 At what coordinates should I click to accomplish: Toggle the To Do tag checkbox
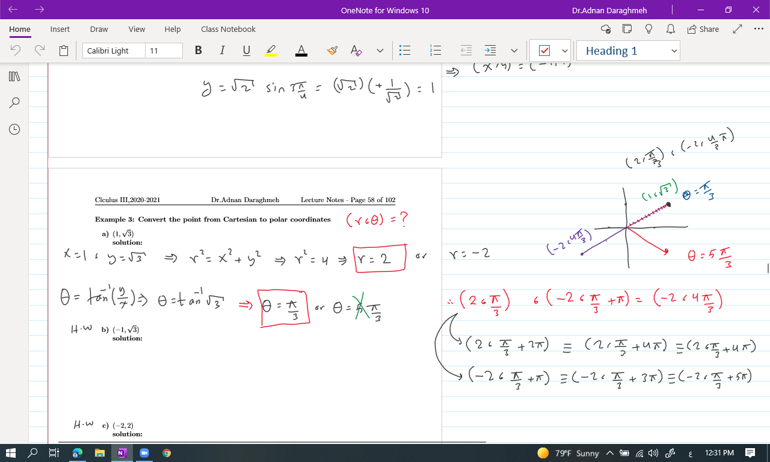(544, 51)
